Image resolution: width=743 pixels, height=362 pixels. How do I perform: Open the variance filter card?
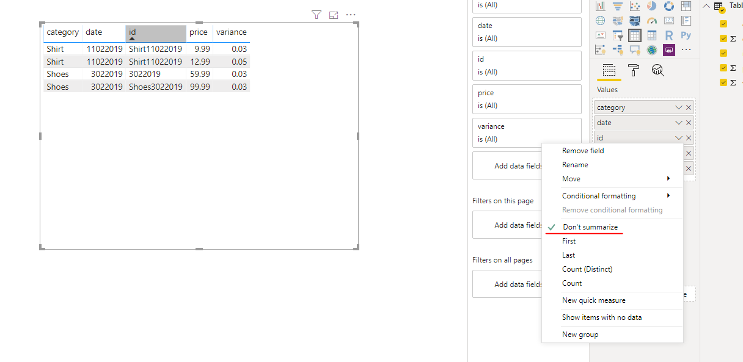pyautogui.click(x=527, y=132)
